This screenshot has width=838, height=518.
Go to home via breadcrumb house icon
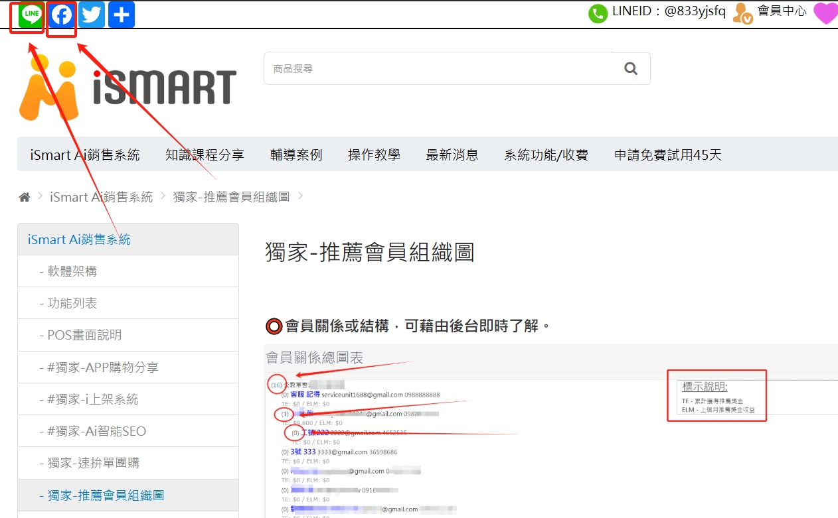click(x=25, y=197)
